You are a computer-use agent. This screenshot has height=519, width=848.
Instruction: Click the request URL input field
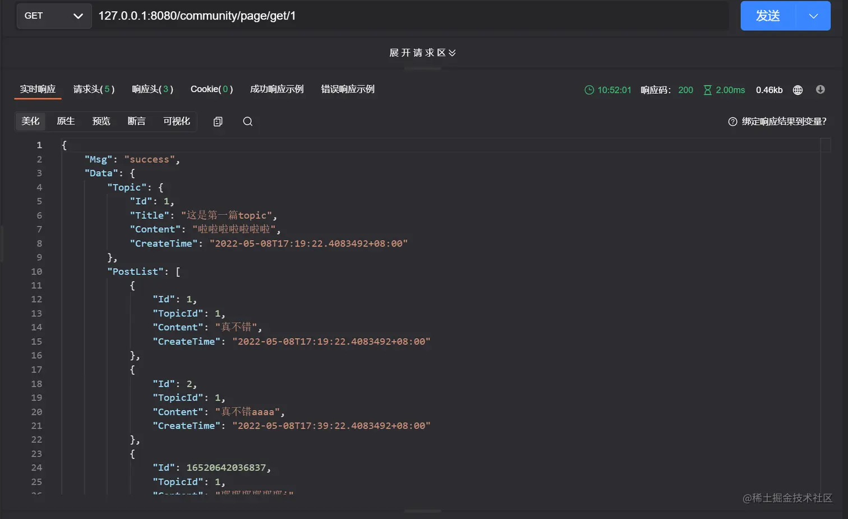click(412, 16)
